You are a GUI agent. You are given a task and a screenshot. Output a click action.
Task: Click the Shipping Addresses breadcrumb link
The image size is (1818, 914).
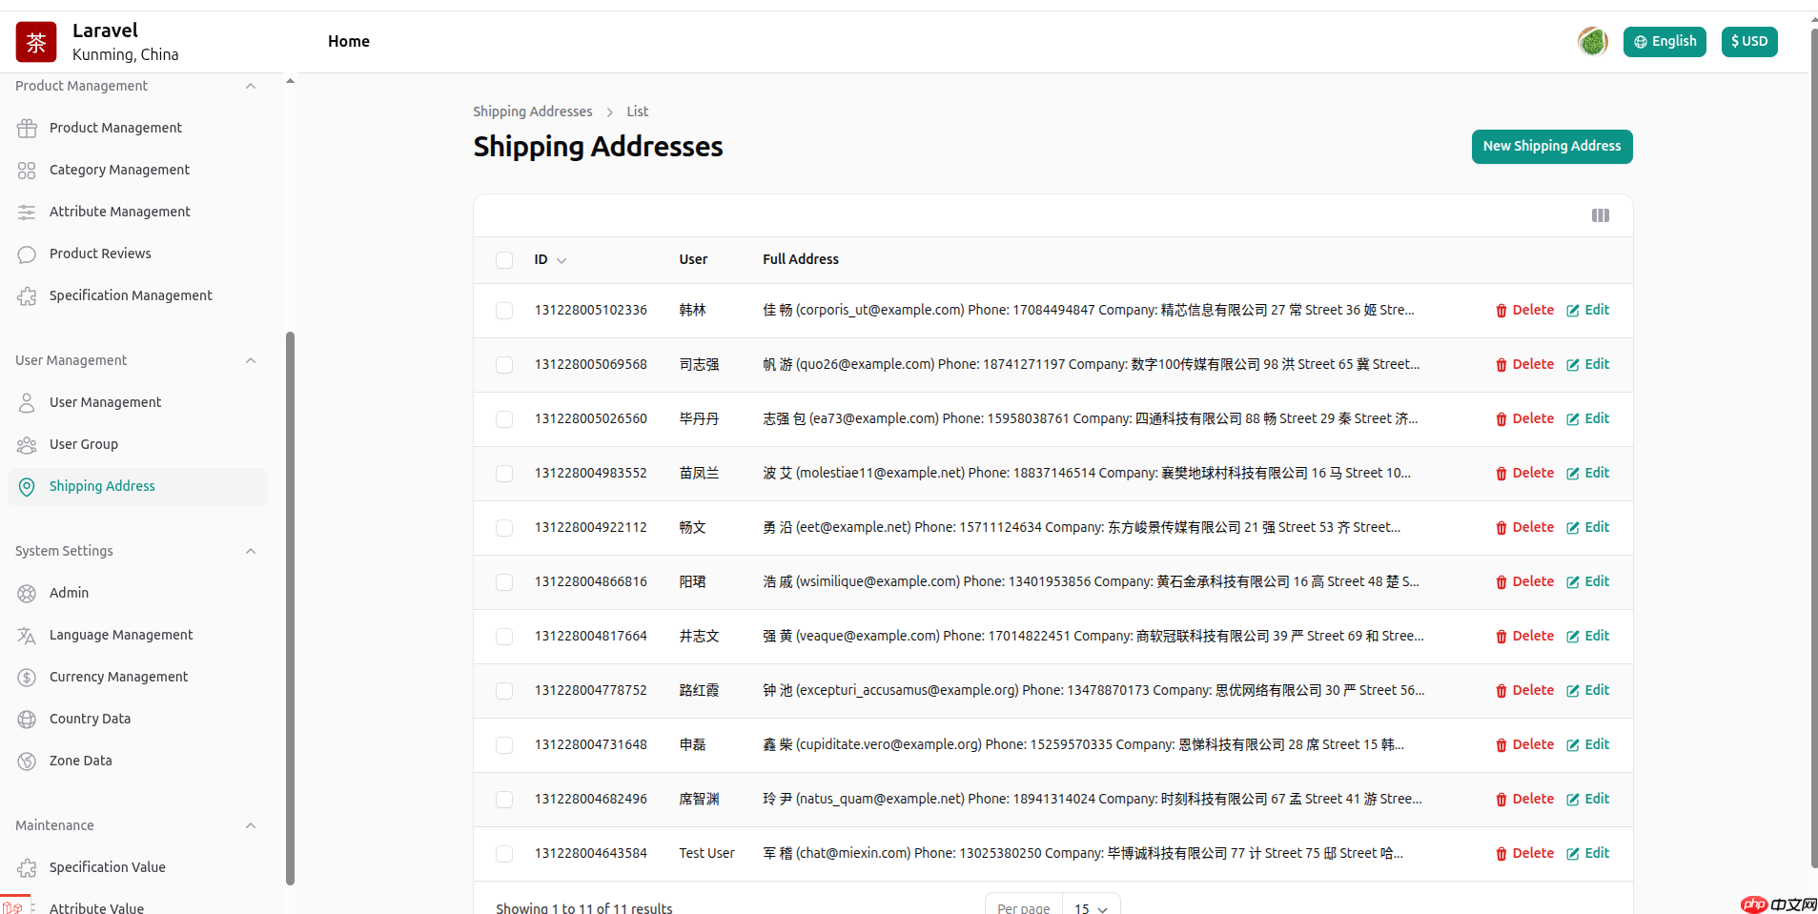coord(532,112)
